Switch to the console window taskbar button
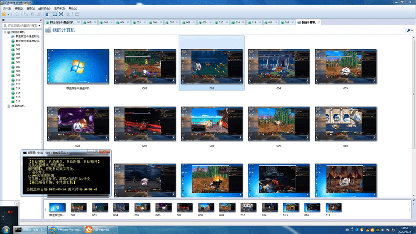This screenshot has width=416, height=234. click(30, 230)
